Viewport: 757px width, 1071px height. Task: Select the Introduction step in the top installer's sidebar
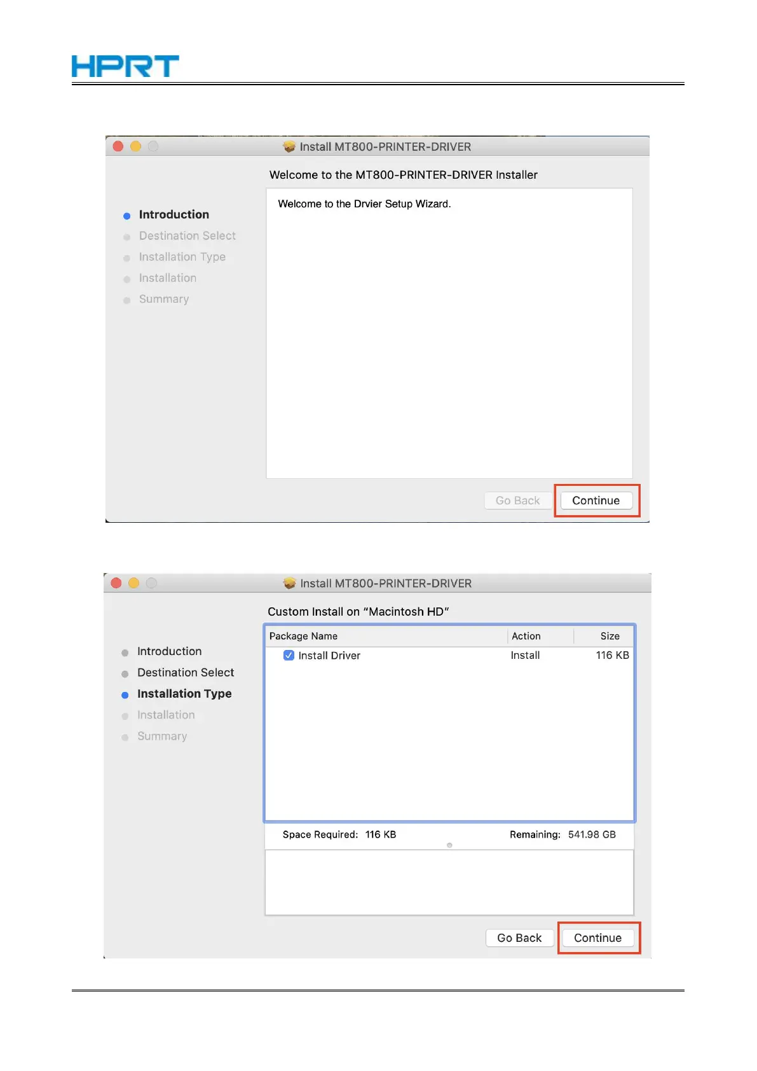[x=174, y=214]
